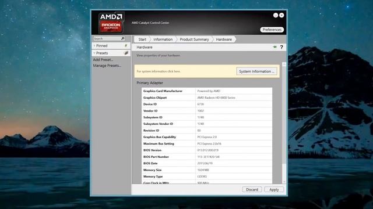Viewport: 373px width, 209px height.
Task: Click the AMD Catalyst Control Center title text
Action: coord(150,23)
